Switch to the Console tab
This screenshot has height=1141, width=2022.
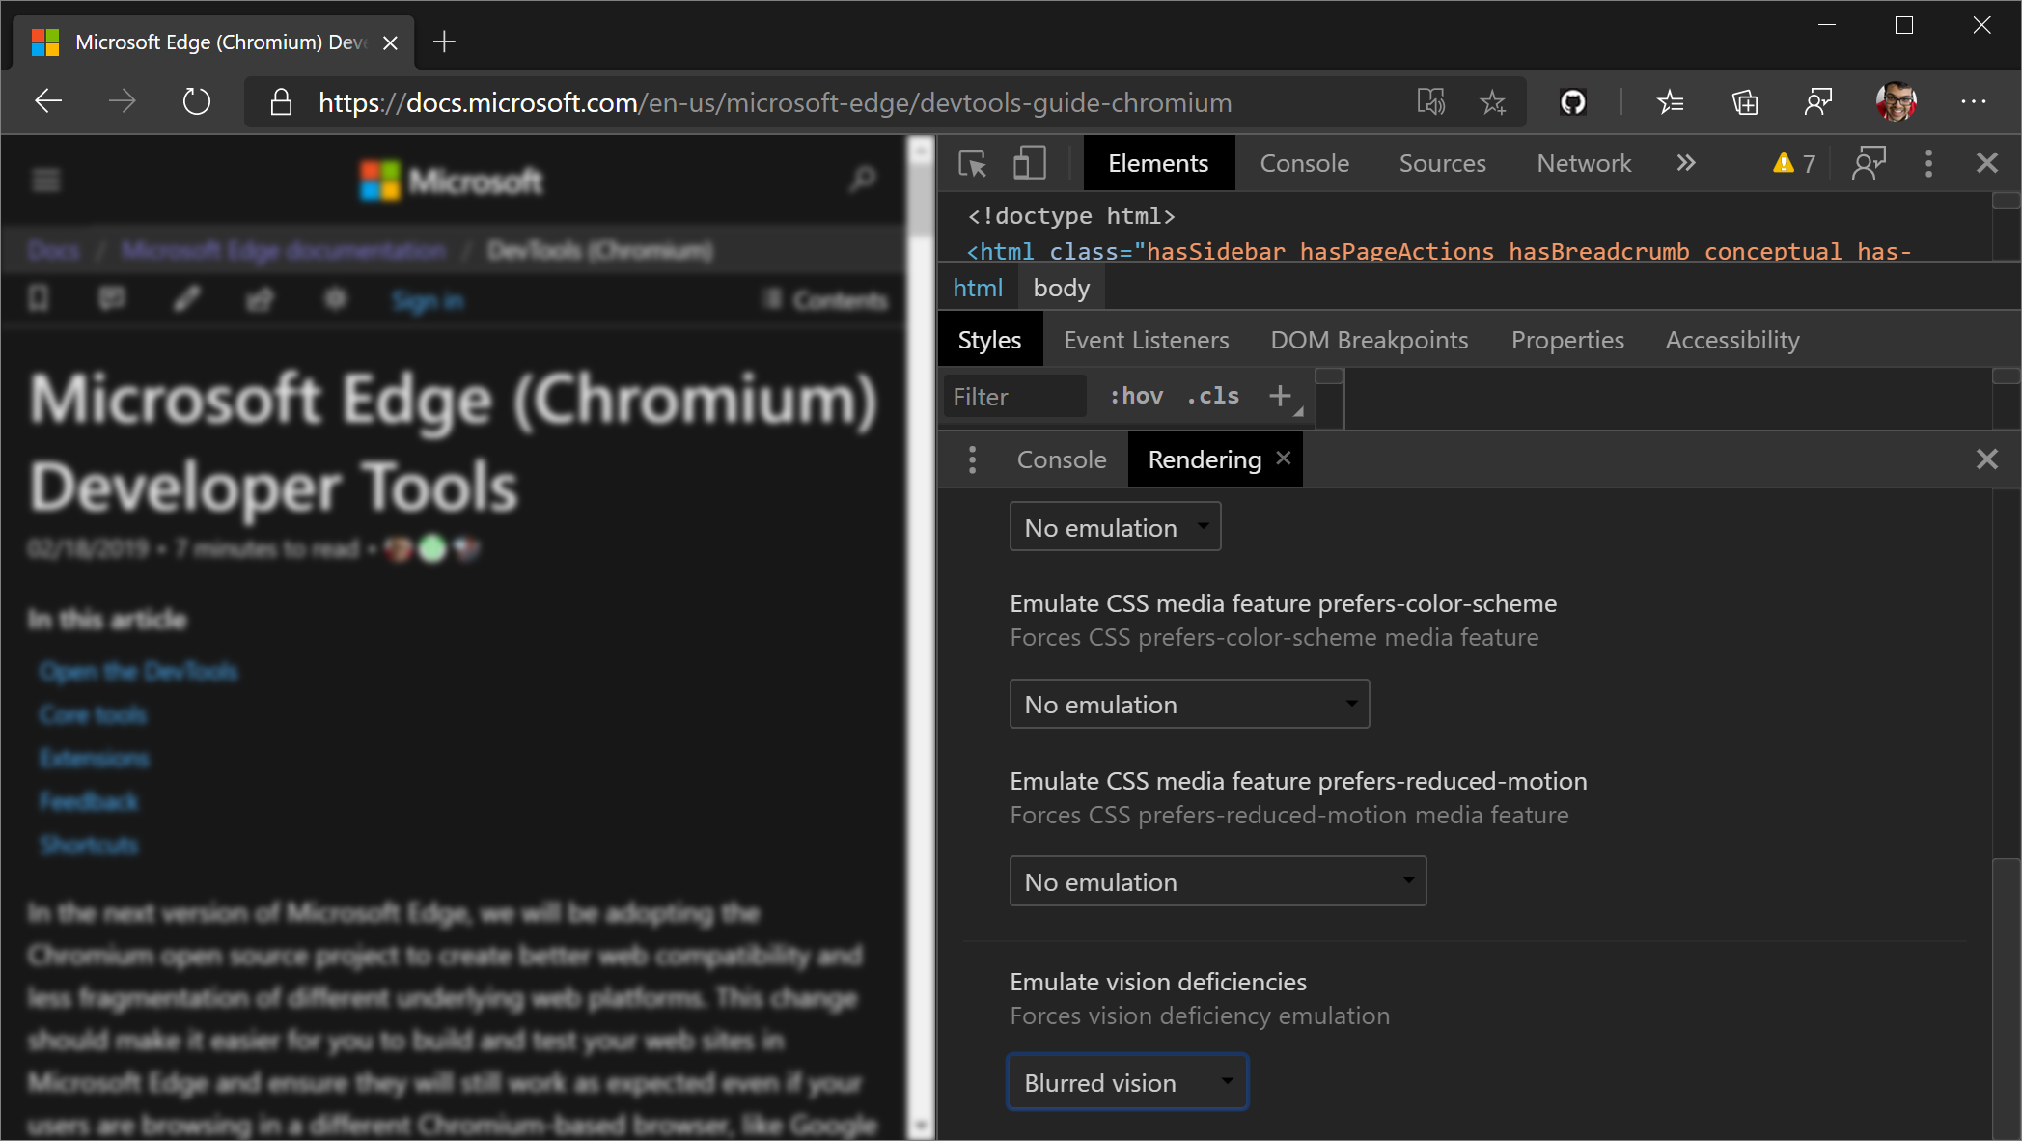click(1303, 162)
